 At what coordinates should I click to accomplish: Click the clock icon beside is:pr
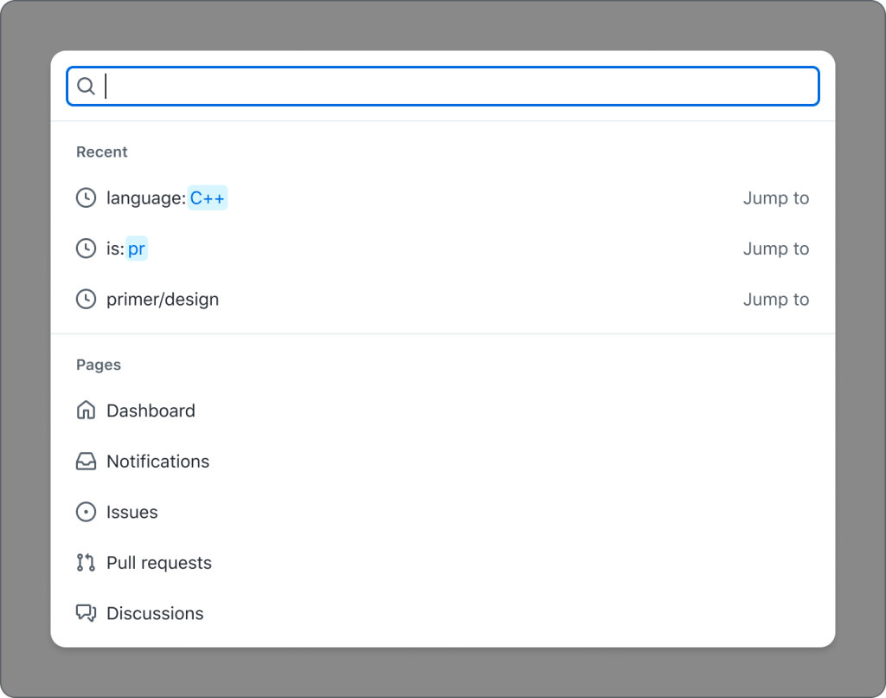(86, 249)
